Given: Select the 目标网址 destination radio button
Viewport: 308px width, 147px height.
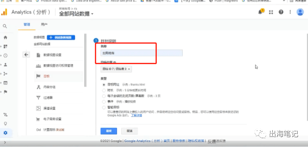Looking at the screenshot, I should pyautogui.click(x=104, y=84).
